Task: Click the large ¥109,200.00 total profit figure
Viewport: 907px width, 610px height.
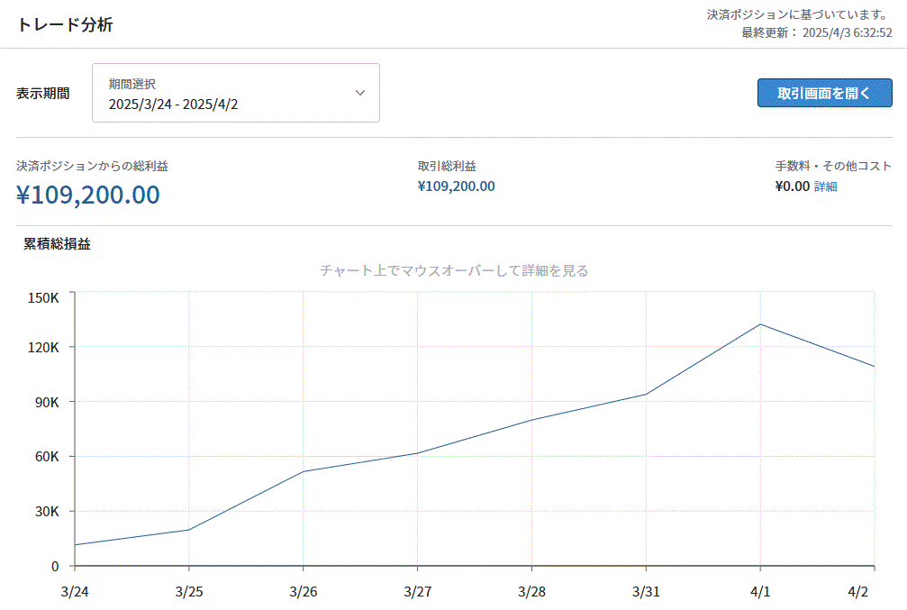Action: (88, 195)
